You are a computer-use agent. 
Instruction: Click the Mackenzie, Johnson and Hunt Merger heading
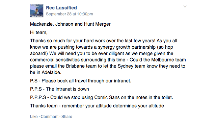tap(70, 24)
